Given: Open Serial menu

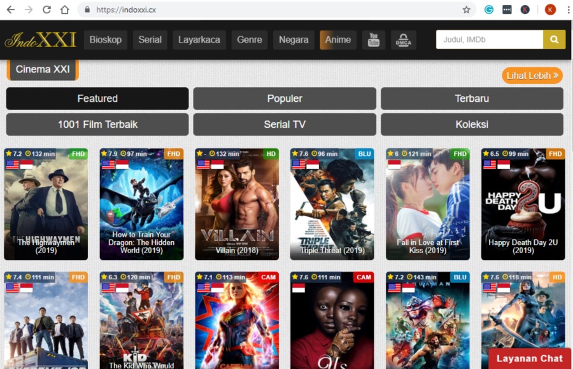Looking at the screenshot, I should [150, 40].
